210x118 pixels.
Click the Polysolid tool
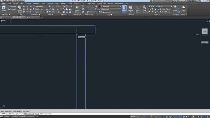pos(12,7)
